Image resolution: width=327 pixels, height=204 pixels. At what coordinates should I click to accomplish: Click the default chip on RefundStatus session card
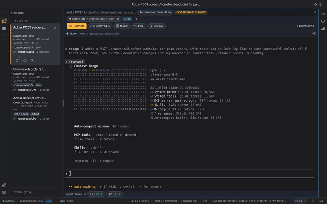(x=35, y=114)
